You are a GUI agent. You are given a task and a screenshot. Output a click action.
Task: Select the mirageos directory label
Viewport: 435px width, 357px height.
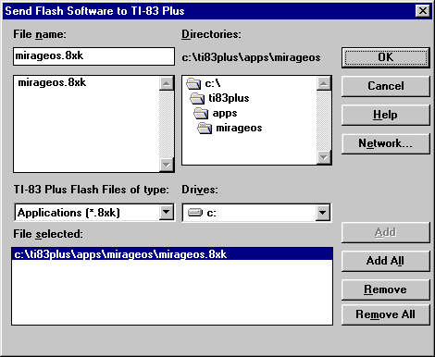(x=239, y=128)
